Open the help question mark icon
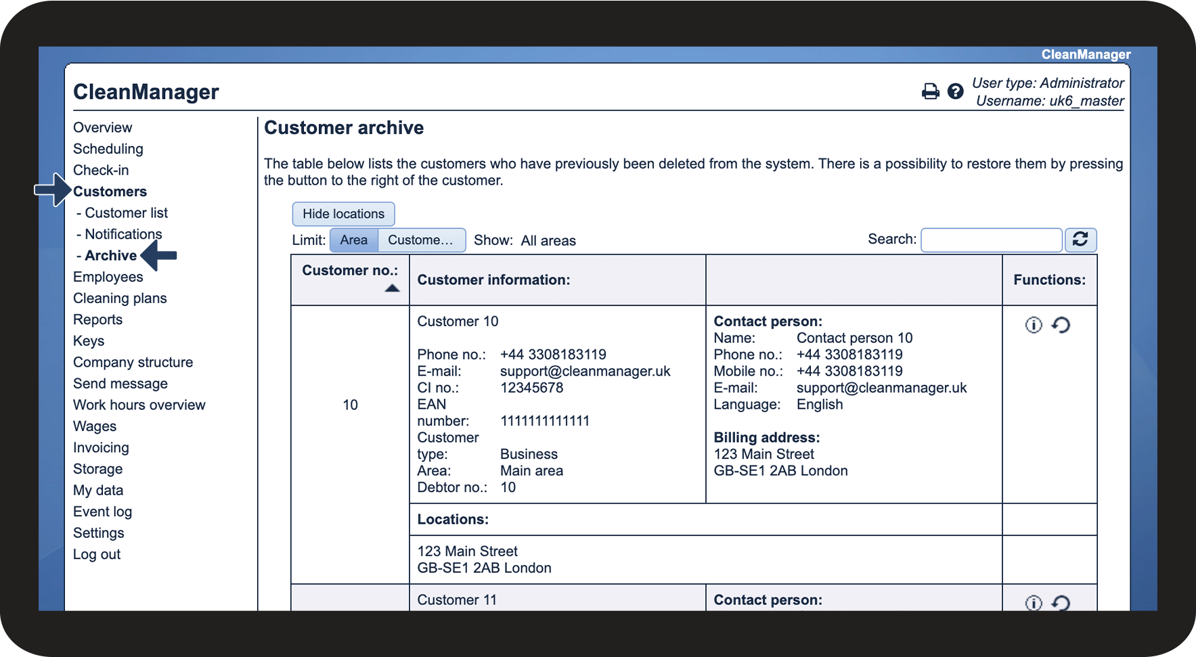This screenshot has width=1196, height=657. pyautogui.click(x=955, y=91)
